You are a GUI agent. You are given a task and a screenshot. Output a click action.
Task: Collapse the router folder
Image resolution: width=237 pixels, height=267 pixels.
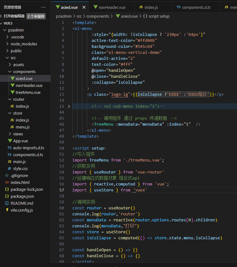tap(10, 99)
